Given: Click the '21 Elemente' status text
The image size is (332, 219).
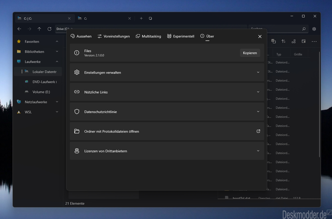Looking at the screenshot, I should click(75, 203).
